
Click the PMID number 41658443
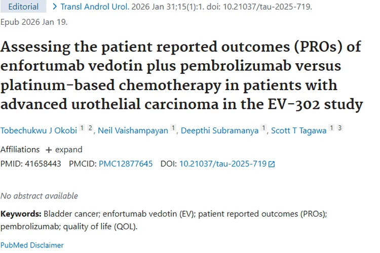pyautogui.click(x=43, y=164)
